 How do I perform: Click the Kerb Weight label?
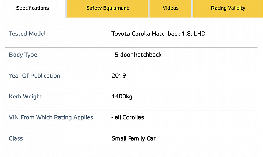pos(26,97)
